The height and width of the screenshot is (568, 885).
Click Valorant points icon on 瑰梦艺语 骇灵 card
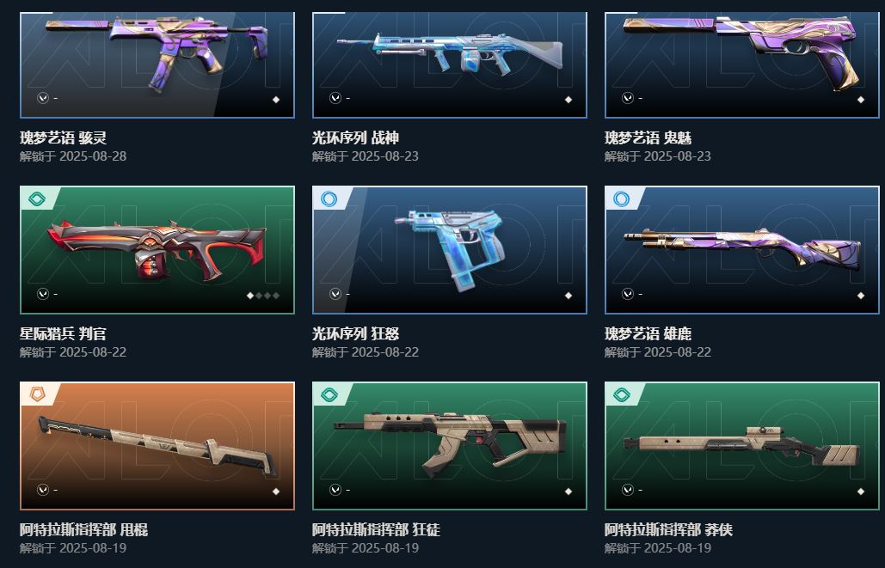43,98
